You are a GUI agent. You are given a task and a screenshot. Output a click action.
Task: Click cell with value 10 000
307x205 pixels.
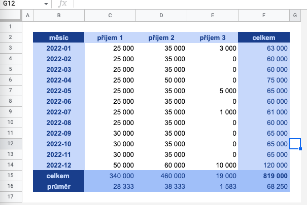213,165
